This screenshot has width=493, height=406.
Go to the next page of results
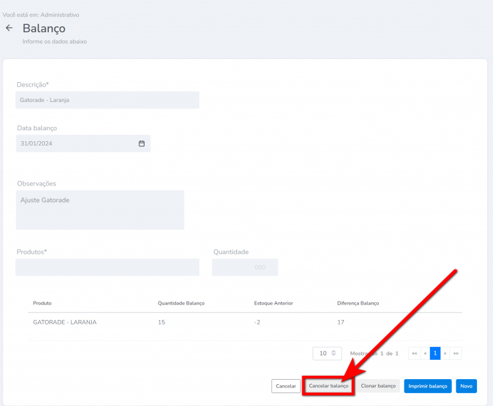click(x=445, y=353)
